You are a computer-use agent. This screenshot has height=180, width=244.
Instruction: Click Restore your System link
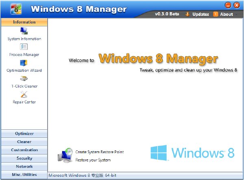coord(93,160)
